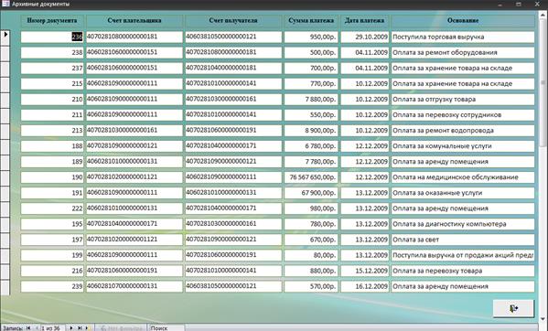Image resolution: width=548 pixels, height=331 pixels.
Task: Click the Номер документа column header
Action: click(52, 21)
